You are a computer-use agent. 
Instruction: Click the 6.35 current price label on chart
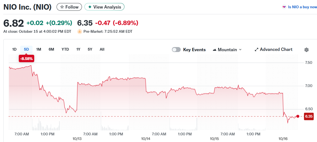(308, 116)
